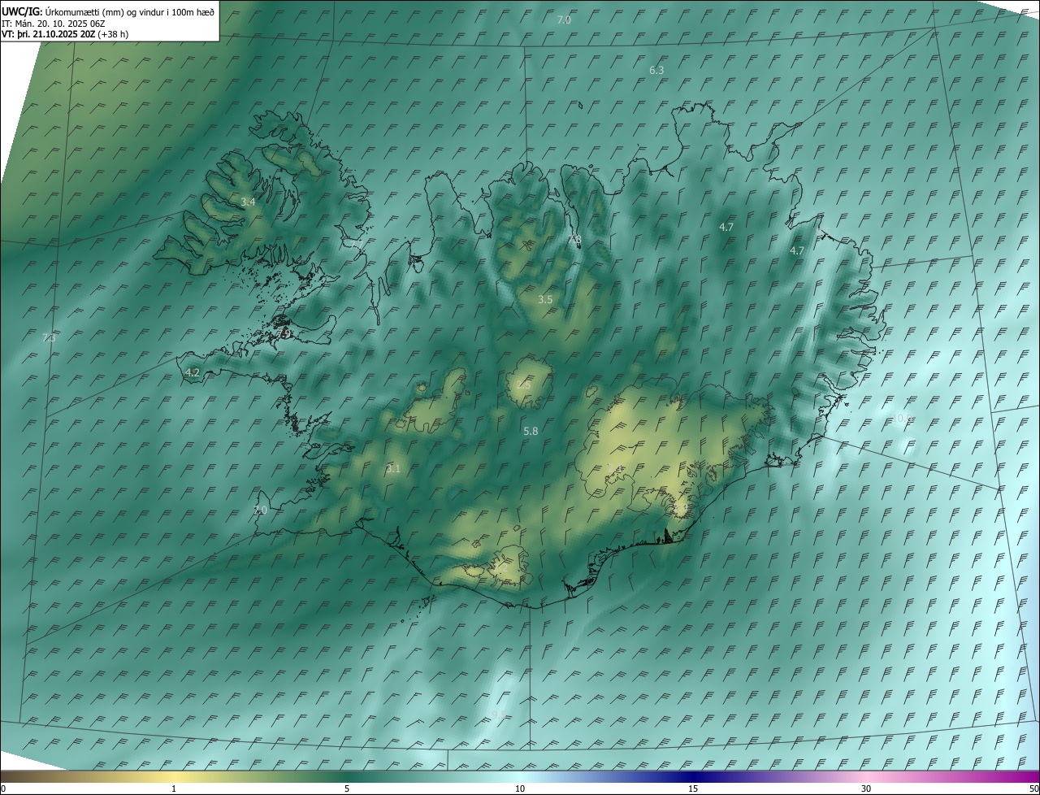Click the 2.5 value on Hofsjökull glacier
1040x795 pixels.
[524, 384]
